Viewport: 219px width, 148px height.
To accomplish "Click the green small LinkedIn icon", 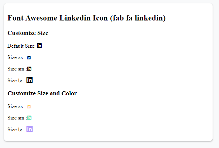I will pos(29,118).
